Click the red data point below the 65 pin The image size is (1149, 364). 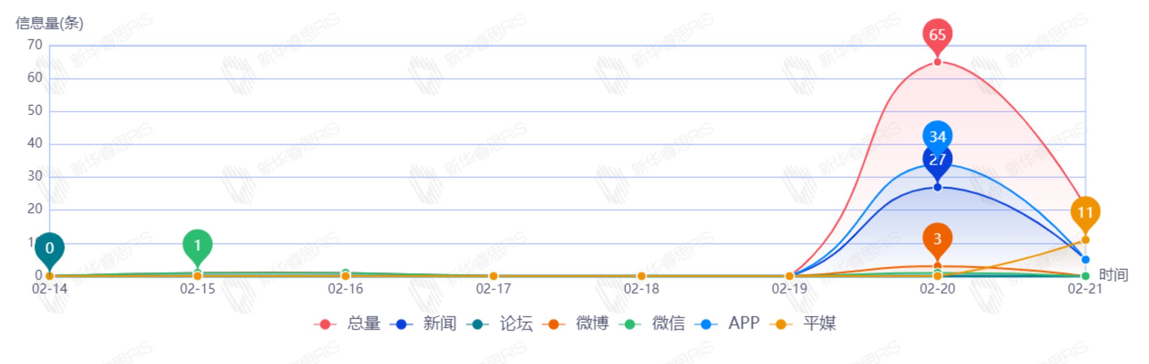(x=937, y=62)
